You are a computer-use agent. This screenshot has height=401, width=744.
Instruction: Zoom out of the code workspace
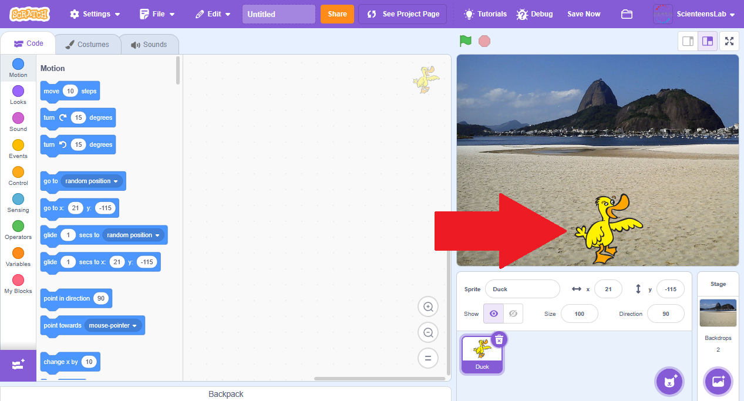(x=428, y=332)
